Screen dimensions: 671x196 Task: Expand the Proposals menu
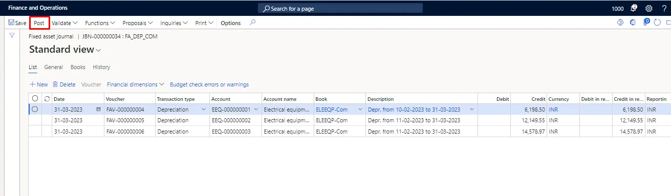point(138,23)
